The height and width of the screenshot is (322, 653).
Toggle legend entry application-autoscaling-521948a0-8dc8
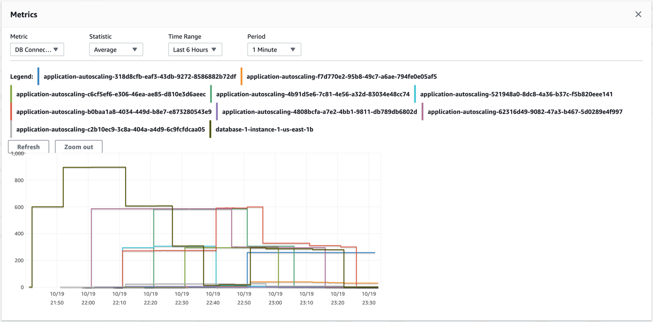516,94
